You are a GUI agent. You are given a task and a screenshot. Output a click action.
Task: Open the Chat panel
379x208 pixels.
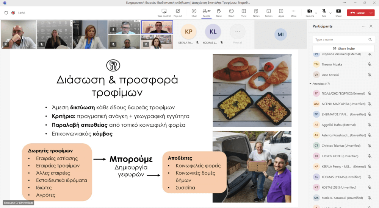click(x=194, y=13)
